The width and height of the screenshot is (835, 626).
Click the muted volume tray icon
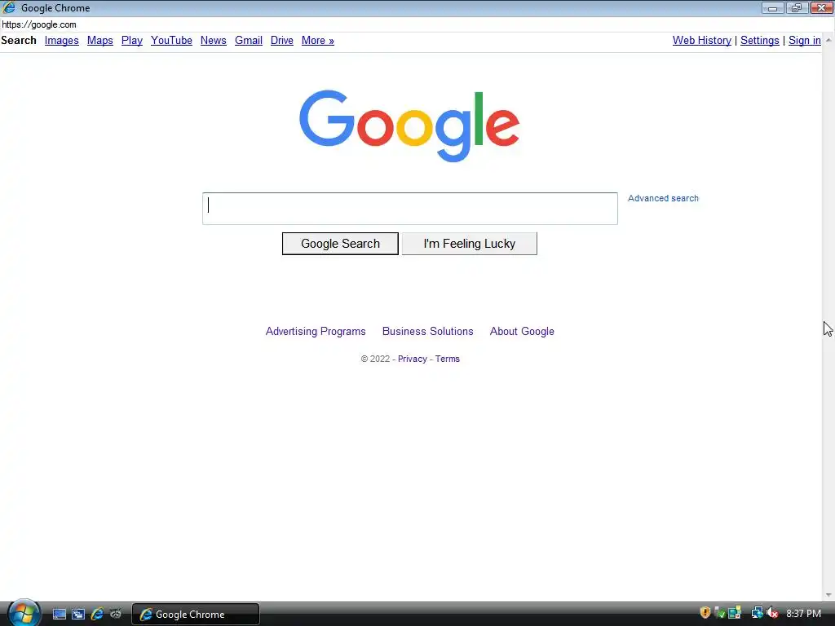tap(772, 613)
